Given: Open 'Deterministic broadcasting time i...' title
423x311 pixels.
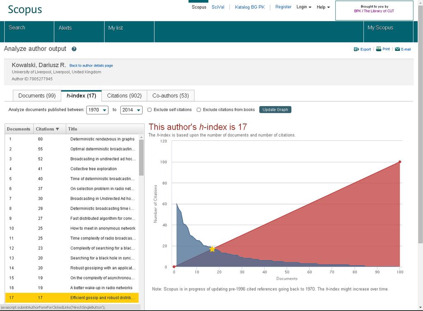Looking at the screenshot, I should [x=102, y=209].
